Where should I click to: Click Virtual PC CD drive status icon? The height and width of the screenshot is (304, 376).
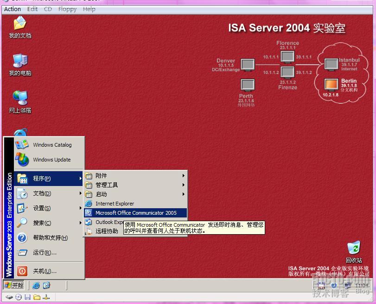tap(18, 298)
